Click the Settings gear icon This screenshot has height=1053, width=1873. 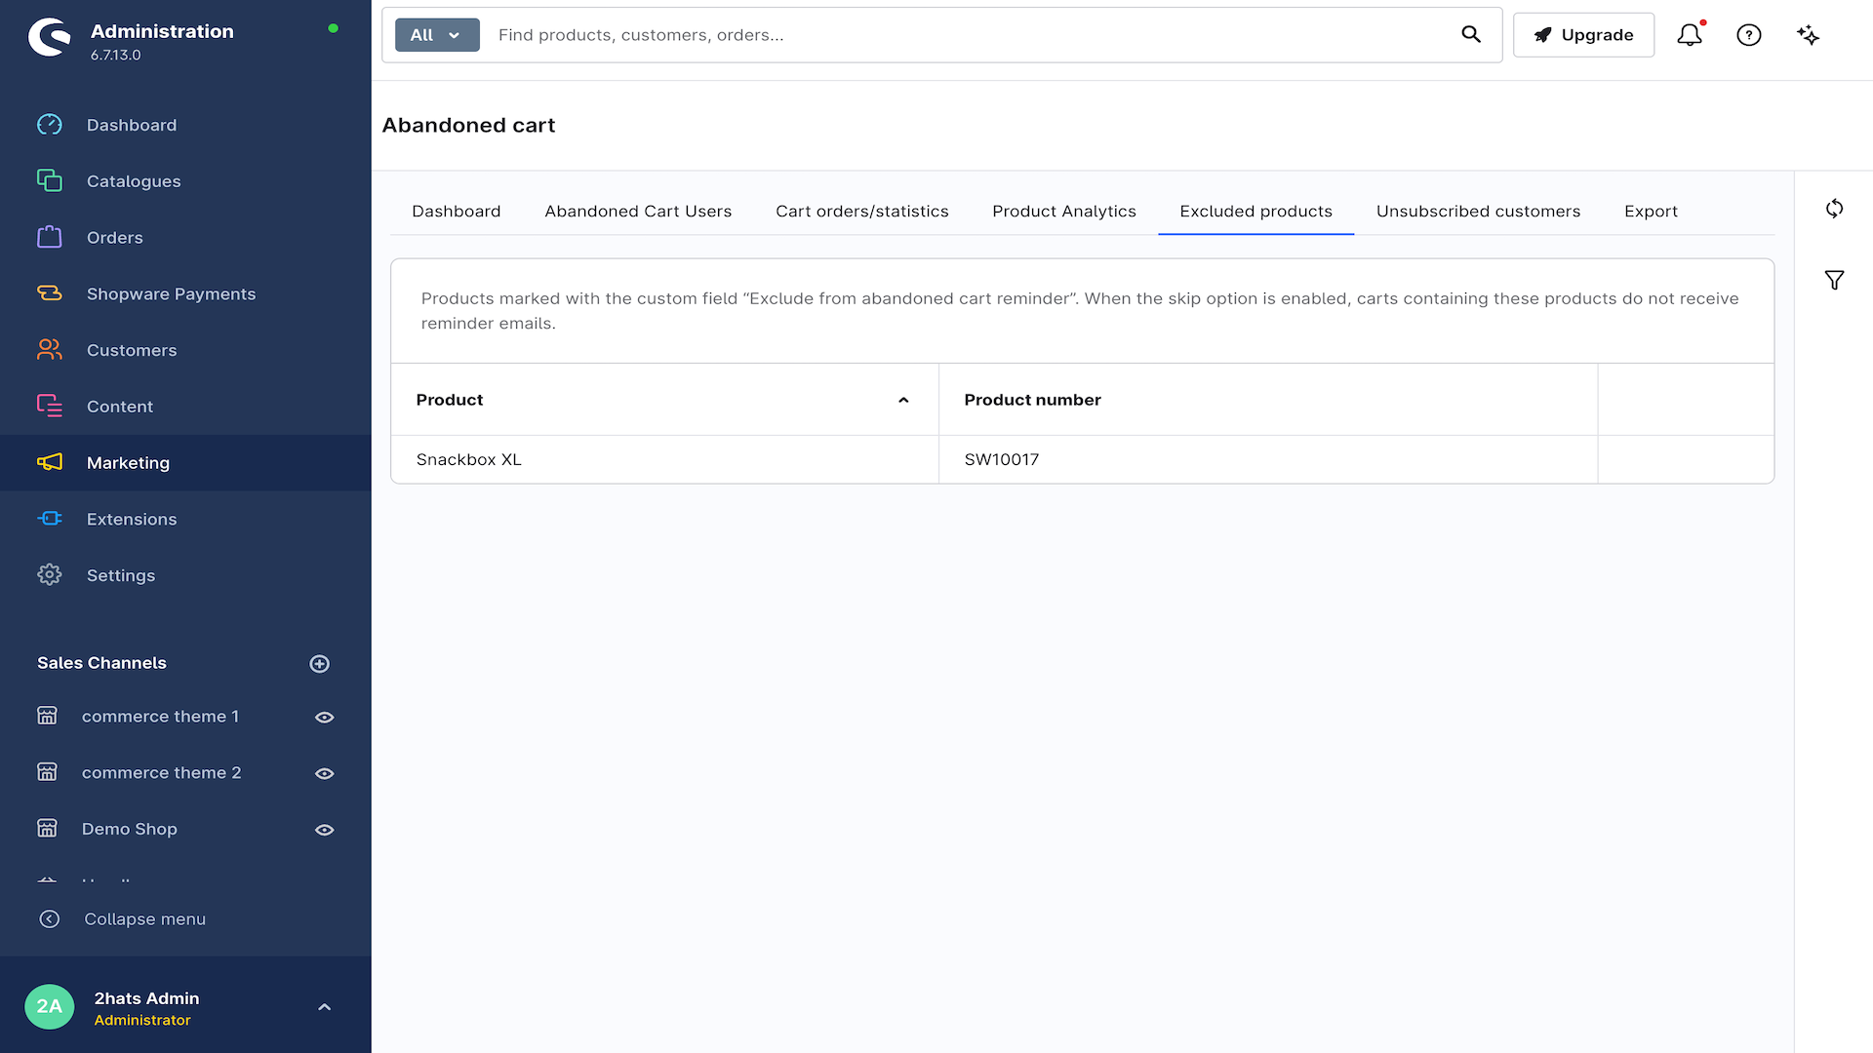[x=50, y=575]
